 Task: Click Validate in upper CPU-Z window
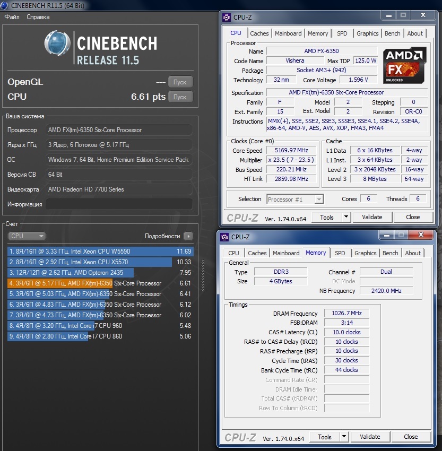pos(372,217)
